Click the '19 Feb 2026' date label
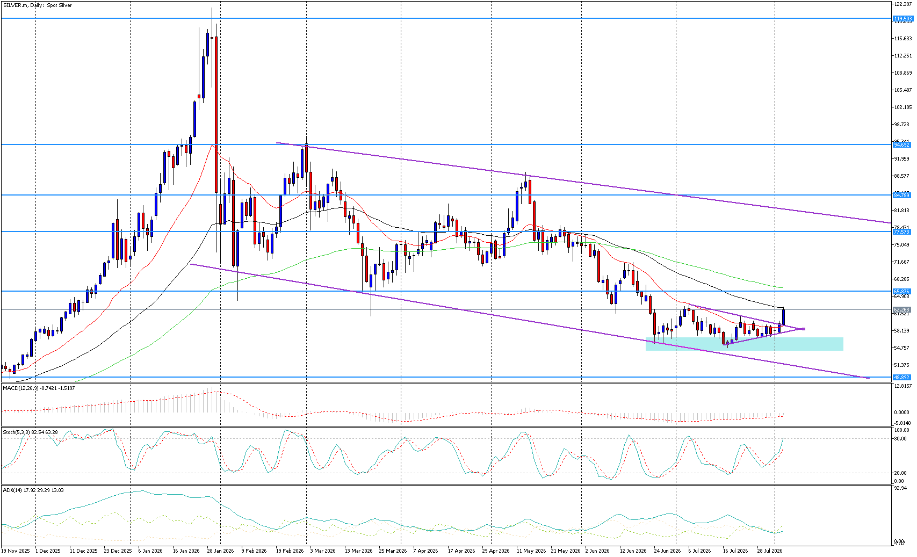The height and width of the screenshot is (557, 917). coord(290,551)
